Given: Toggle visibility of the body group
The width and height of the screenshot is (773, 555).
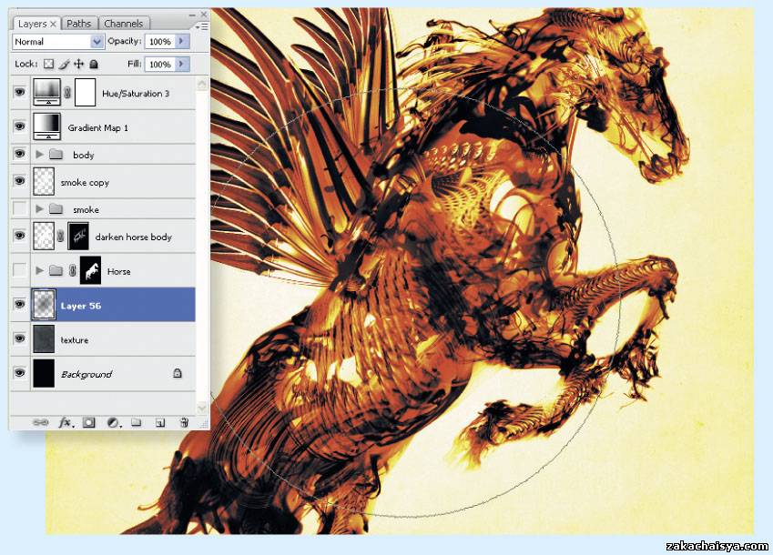Looking at the screenshot, I should [20, 154].
